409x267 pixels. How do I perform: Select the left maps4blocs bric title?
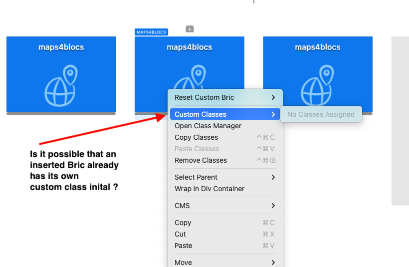61,47
